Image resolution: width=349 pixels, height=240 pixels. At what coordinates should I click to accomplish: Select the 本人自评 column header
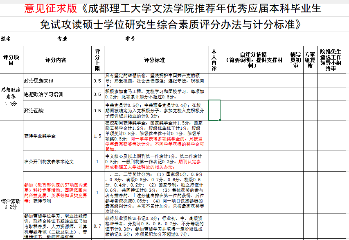(x=215, y=60)
